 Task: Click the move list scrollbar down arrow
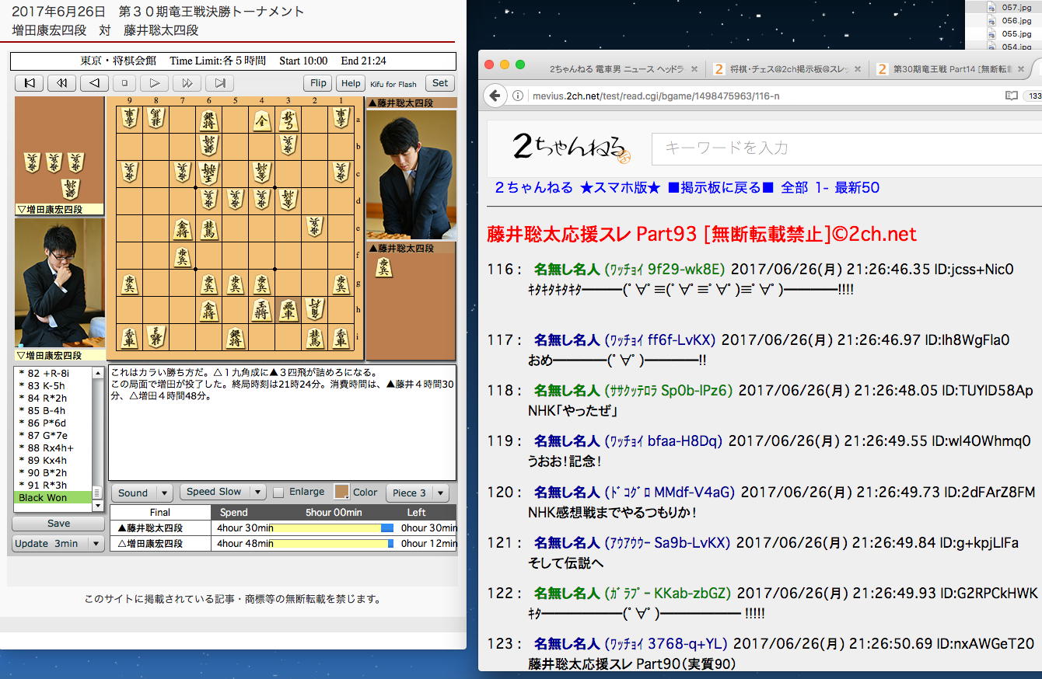click(x=98, y=506)
